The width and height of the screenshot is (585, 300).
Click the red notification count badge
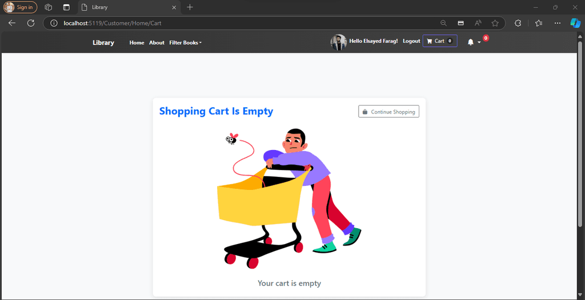point(486,38)
